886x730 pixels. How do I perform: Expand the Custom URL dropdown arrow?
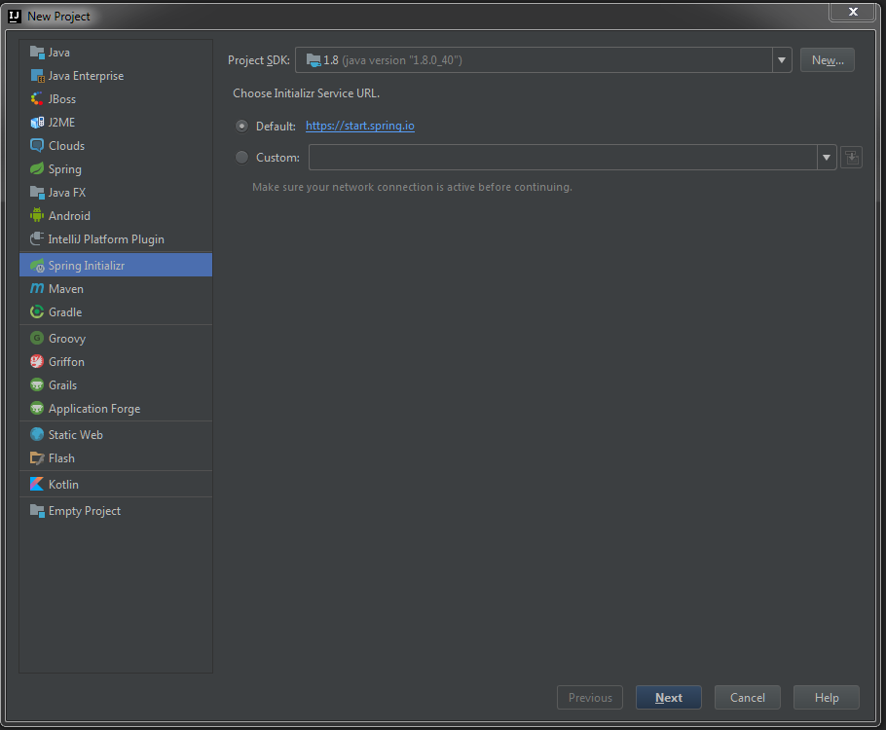click(827, 157)
